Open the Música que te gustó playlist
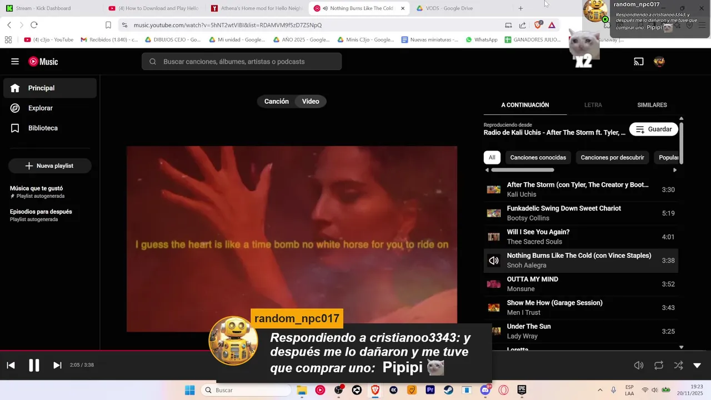Viewport: 711px width, 400px height. pyautogui.click(x=49, y=192)
